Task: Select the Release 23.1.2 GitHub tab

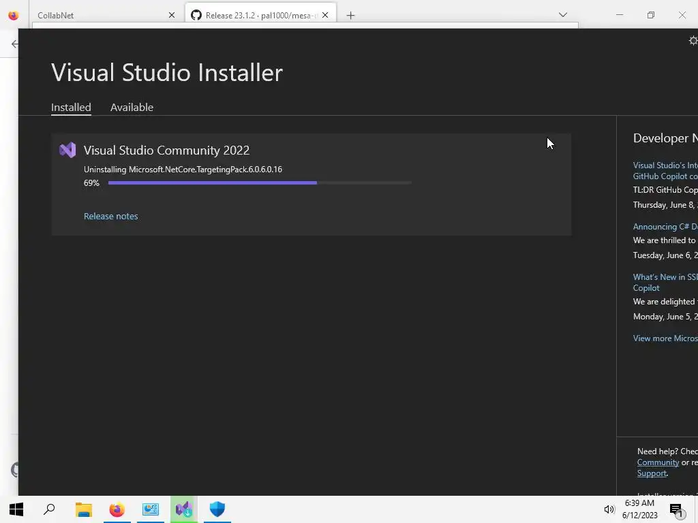Action: pos(260,15)
